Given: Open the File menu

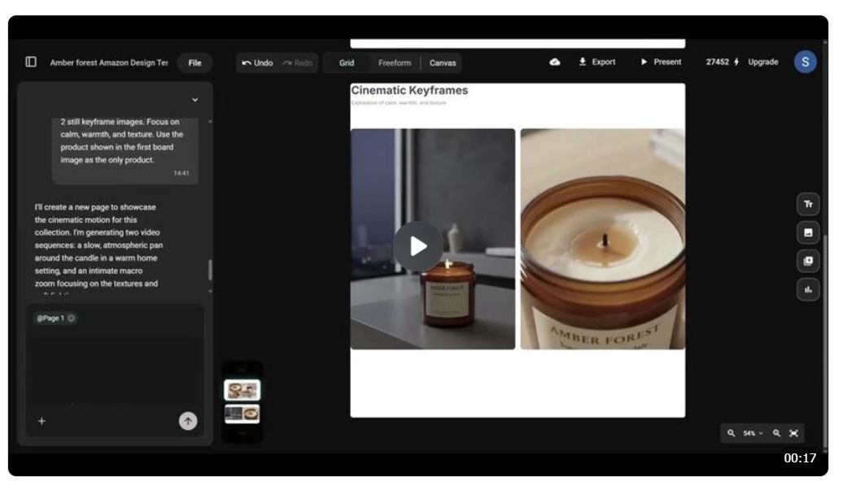Looking at the screenshot, I should [194, 63].
